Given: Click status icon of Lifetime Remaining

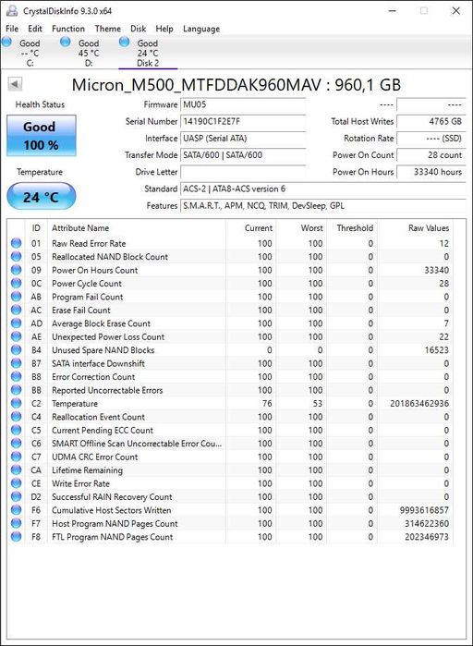Looking at the screenshot, I should [x=16, y=470].
